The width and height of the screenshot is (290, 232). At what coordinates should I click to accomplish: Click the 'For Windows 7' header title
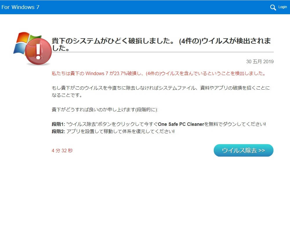click(20, 7)
